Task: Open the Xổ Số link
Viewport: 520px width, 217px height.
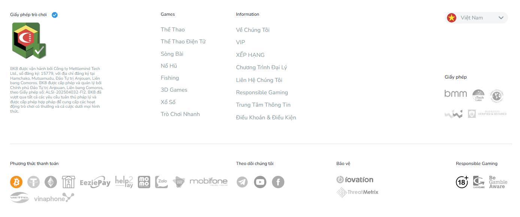Action: pyautogui.click(x=168, y=102)
